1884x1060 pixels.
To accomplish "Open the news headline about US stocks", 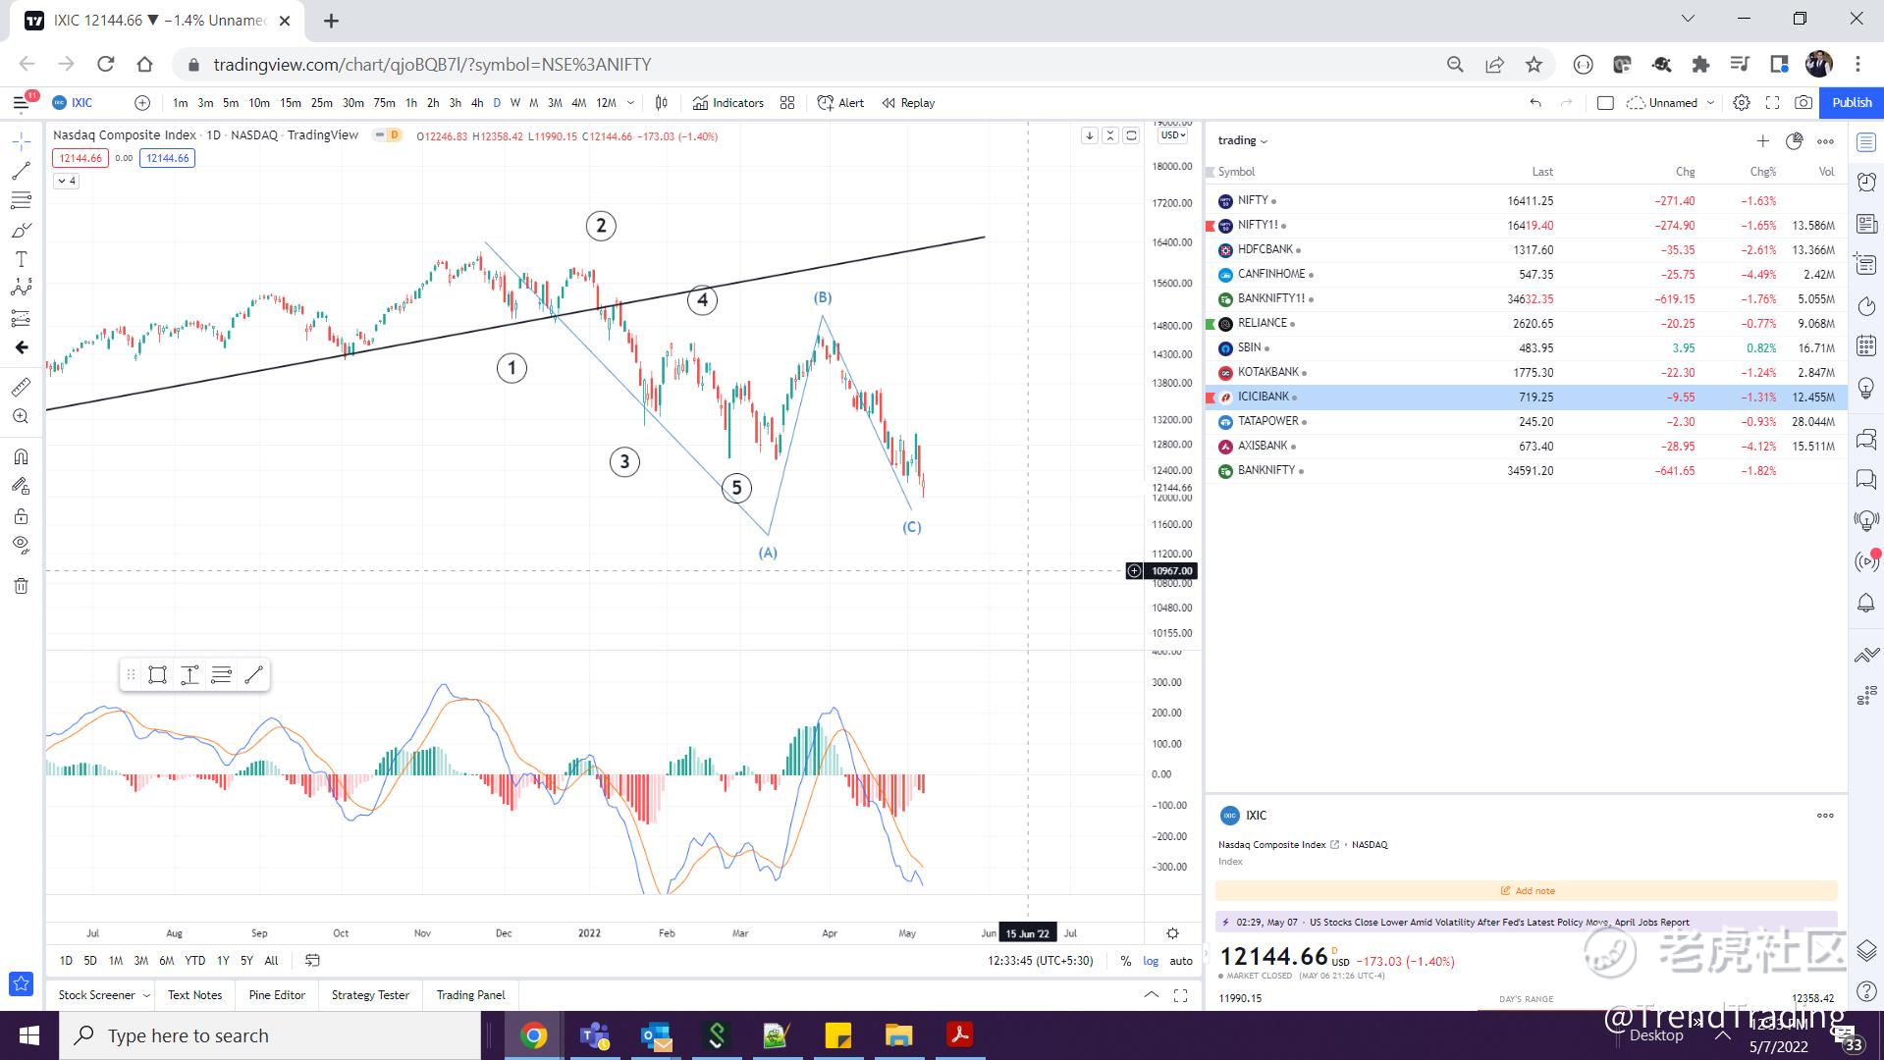I will pos(1499,923).
